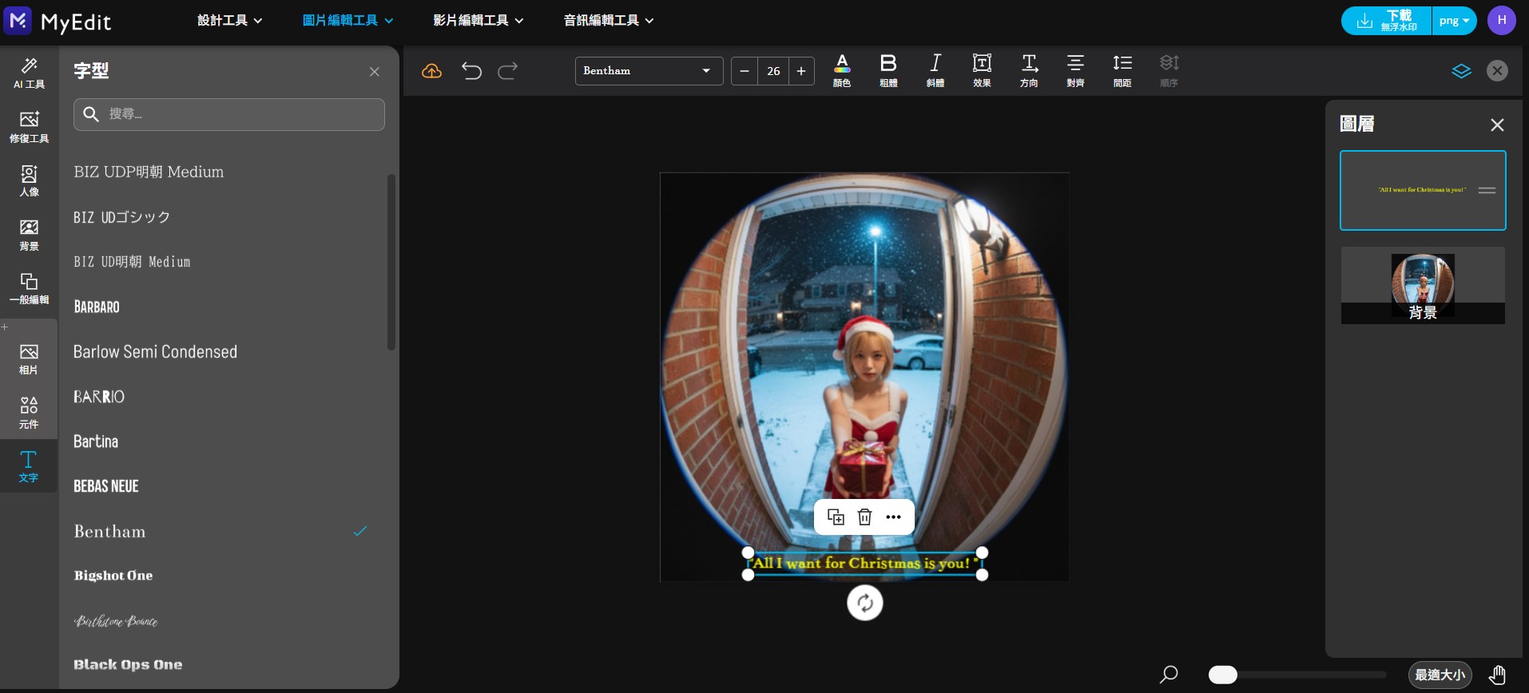
Task: Decrease the font size with minus
Action: [x=745, y=71]
